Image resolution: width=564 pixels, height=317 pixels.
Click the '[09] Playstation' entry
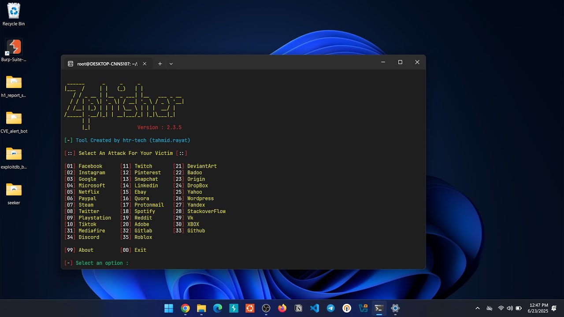click(x=88, y=218)
